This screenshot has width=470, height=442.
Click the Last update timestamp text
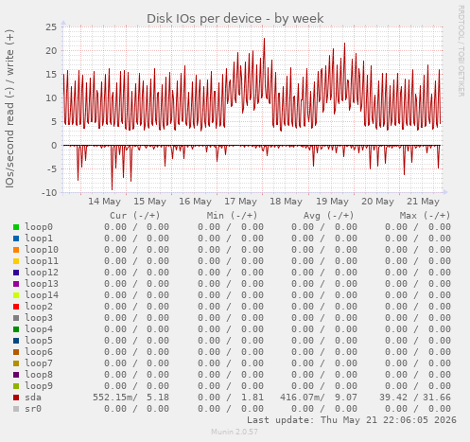coord(352,420)
